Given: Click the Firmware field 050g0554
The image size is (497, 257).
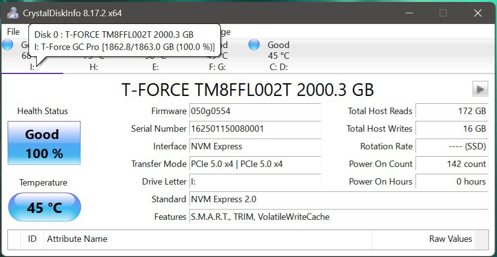Looking at the screenshot, I should tap(255, 111).
